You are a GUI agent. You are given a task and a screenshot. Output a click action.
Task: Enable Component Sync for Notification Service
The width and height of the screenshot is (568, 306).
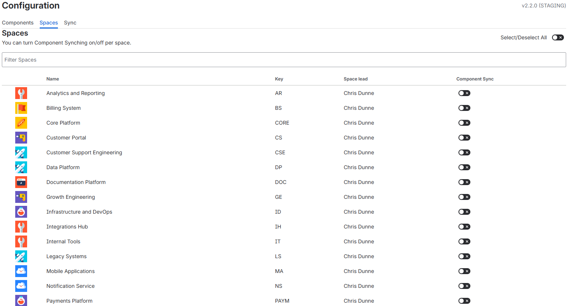pyautogui.click(x=464, y=286)
